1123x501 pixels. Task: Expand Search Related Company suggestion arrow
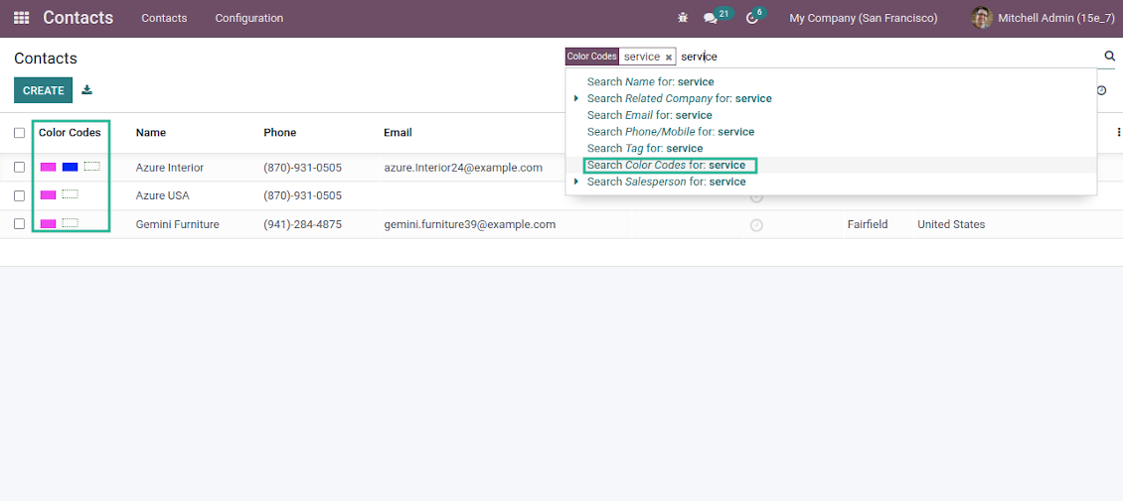pyautogui.click(x=576, y=98)
